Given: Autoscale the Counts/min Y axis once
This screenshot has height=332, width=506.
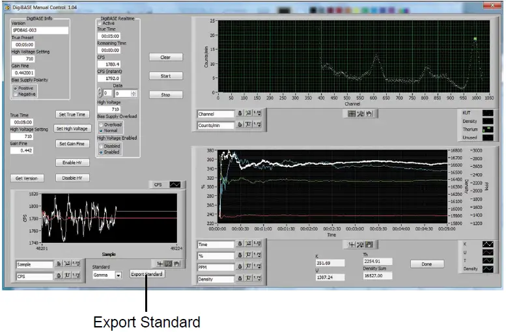Looking at the screenshot, I should (248, 124).
